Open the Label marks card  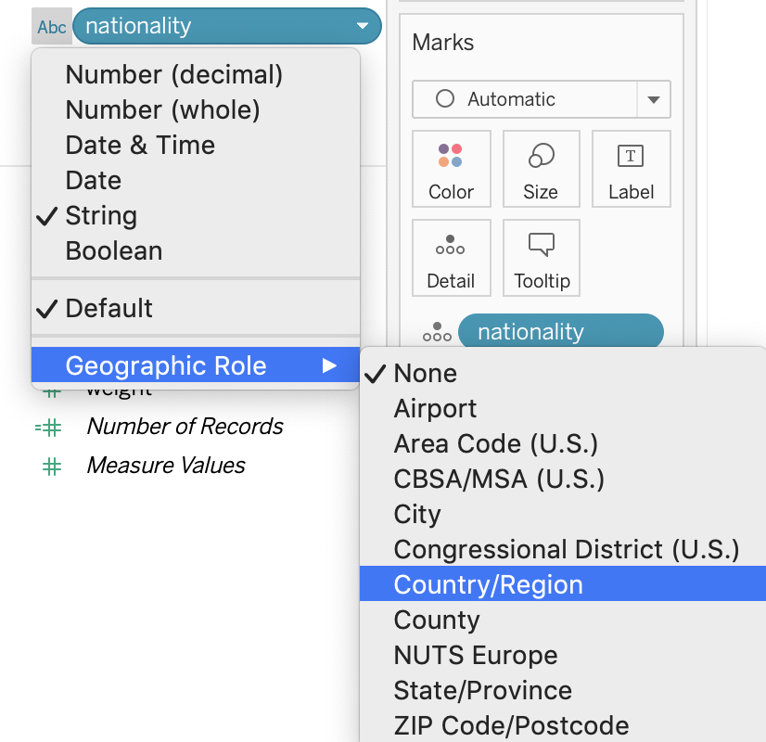[x=631, y=169]
